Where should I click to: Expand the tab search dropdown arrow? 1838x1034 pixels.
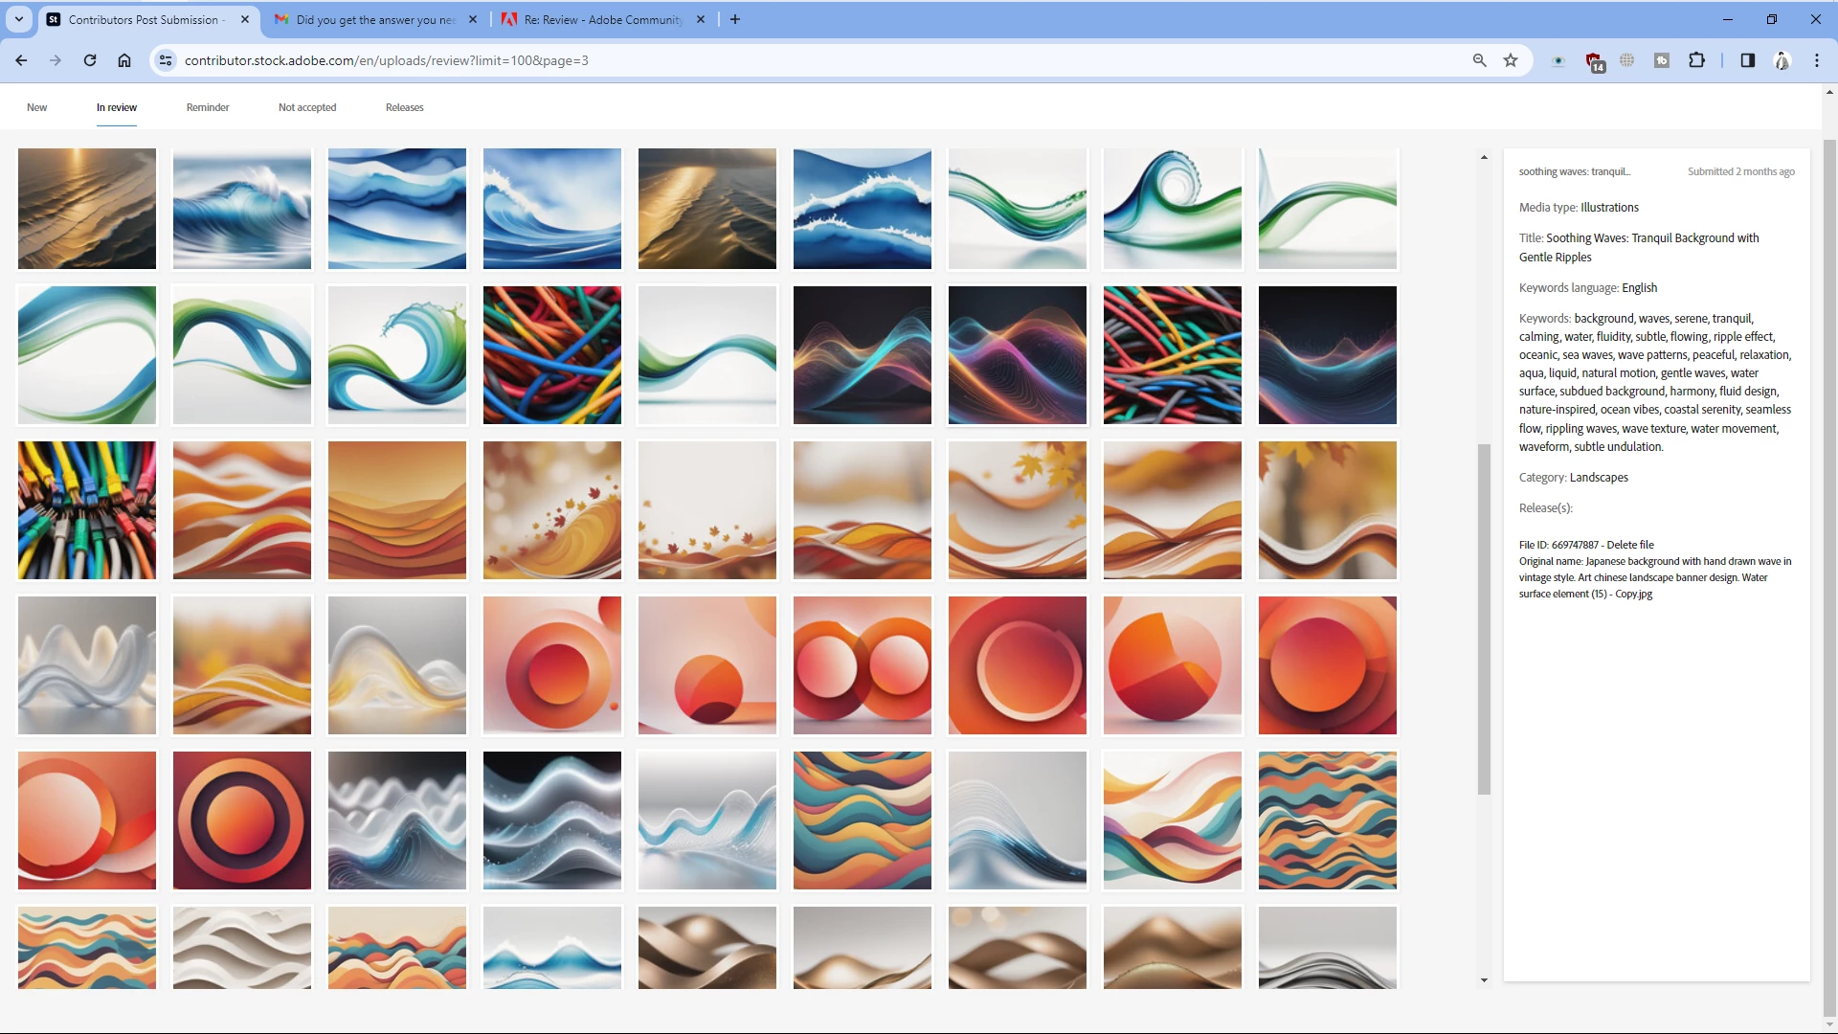pos(19,19)
